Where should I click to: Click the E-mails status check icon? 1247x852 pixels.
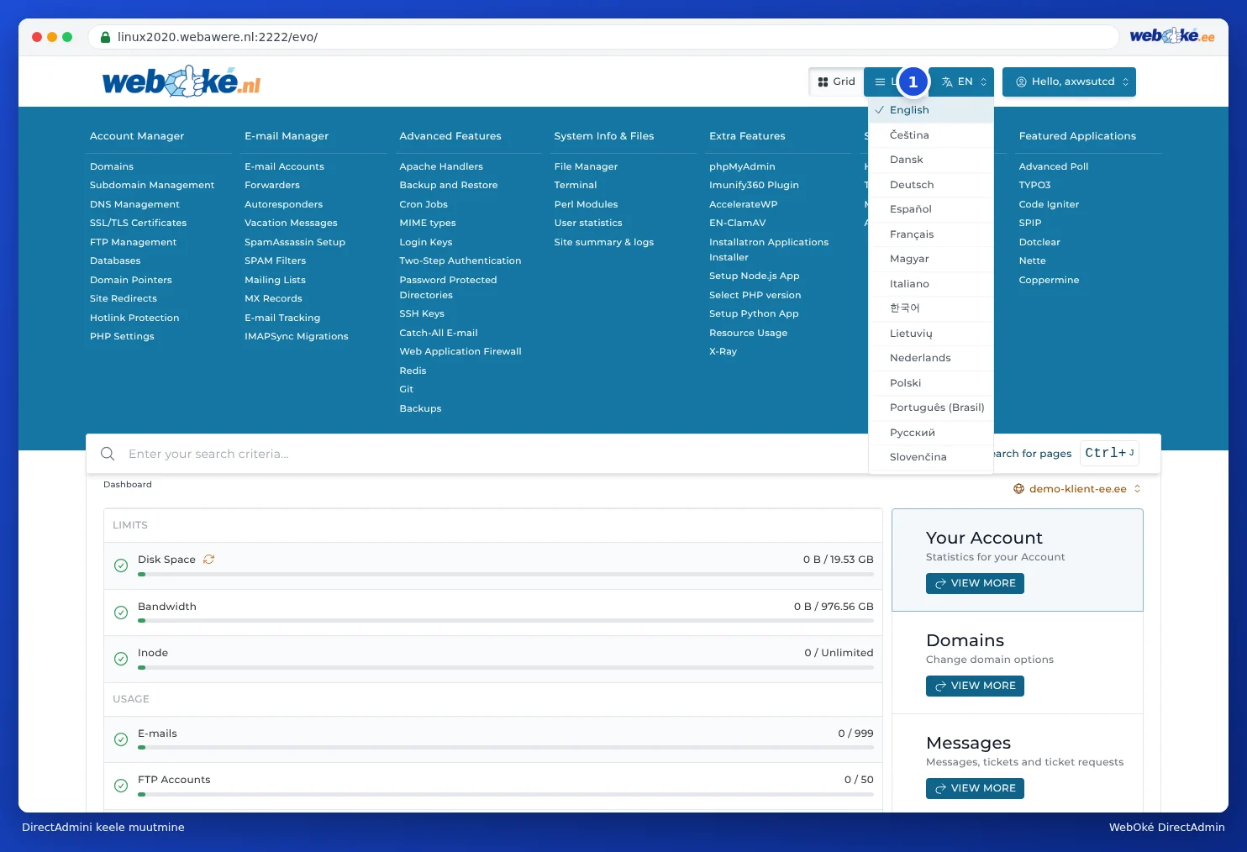(121, 739)
